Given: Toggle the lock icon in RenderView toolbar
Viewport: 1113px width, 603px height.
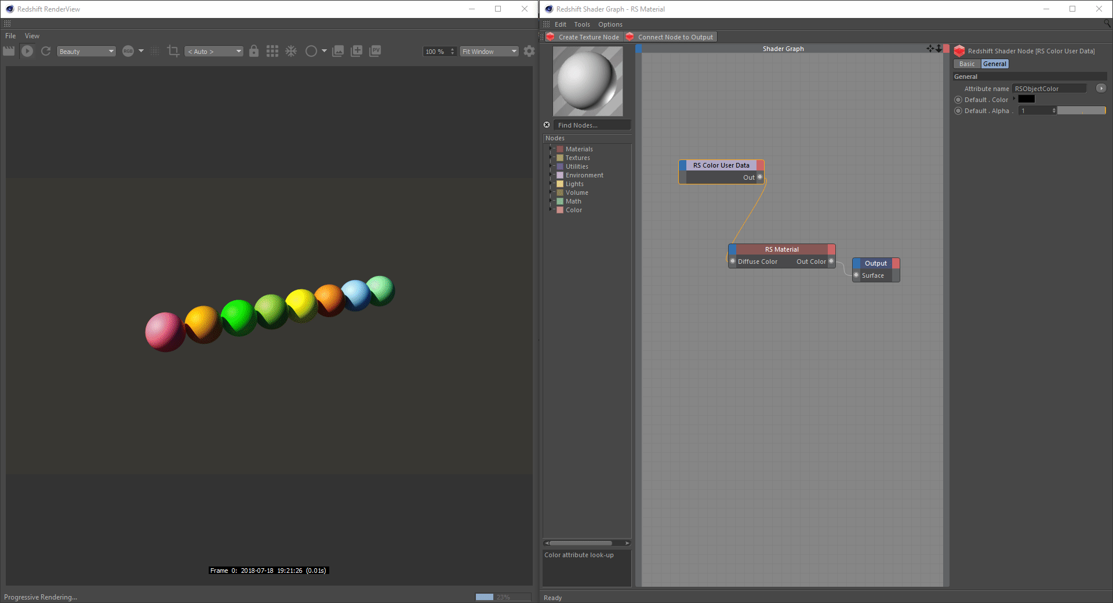Looking at the screenshot, I should [x=254, y=51].
